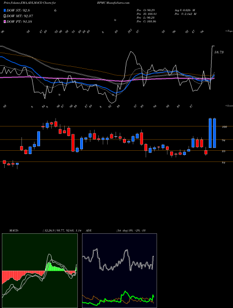The height and width of the screenshot is (308, 233).
Task: Click the blue DOW ST legend swatch
Action: click(x=5, y=10)
